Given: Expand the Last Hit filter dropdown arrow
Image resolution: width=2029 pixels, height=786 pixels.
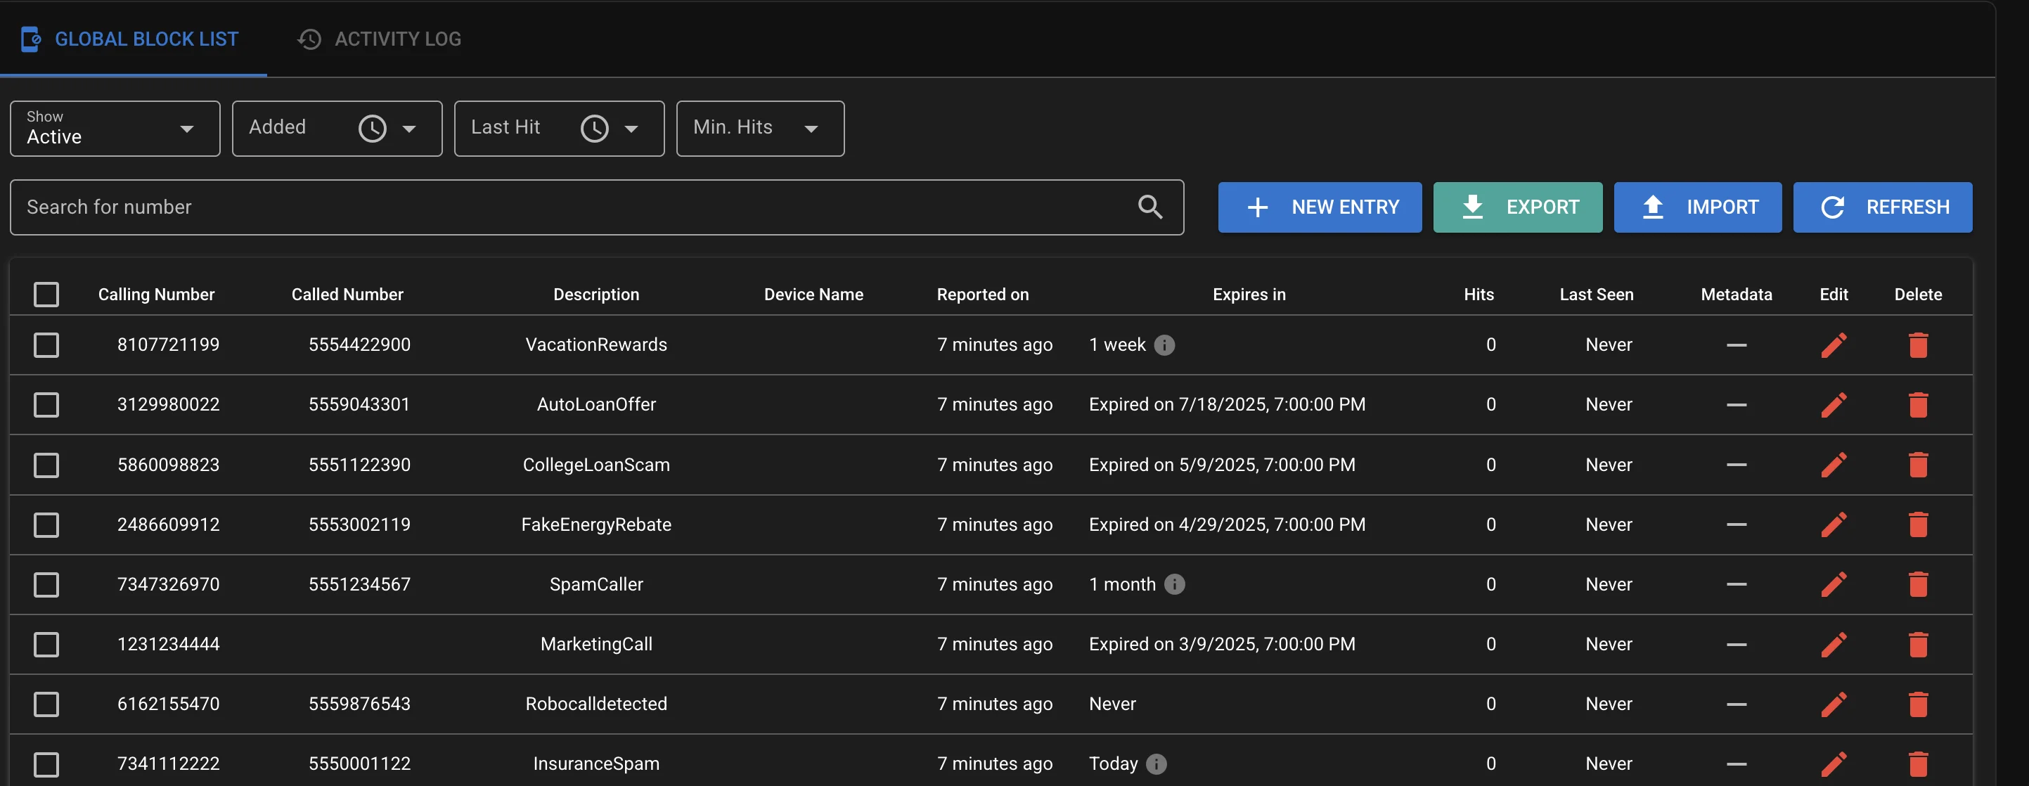Looking at the screenshot, I should [631, 129].
